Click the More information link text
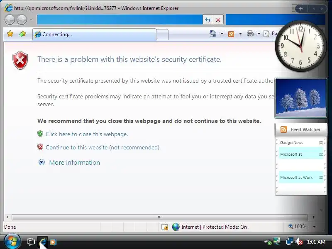This screenshot has width=332, height=249. point(75,162)
